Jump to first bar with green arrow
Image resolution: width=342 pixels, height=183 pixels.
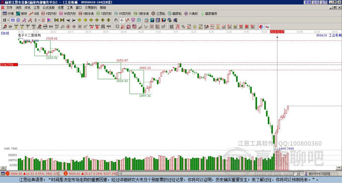coord(56,20)
